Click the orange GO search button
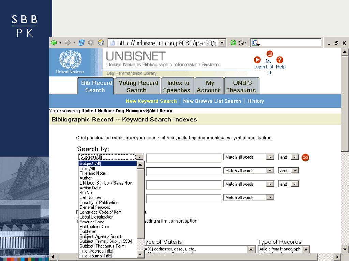 pyautogui.click(x=305, y=158)
